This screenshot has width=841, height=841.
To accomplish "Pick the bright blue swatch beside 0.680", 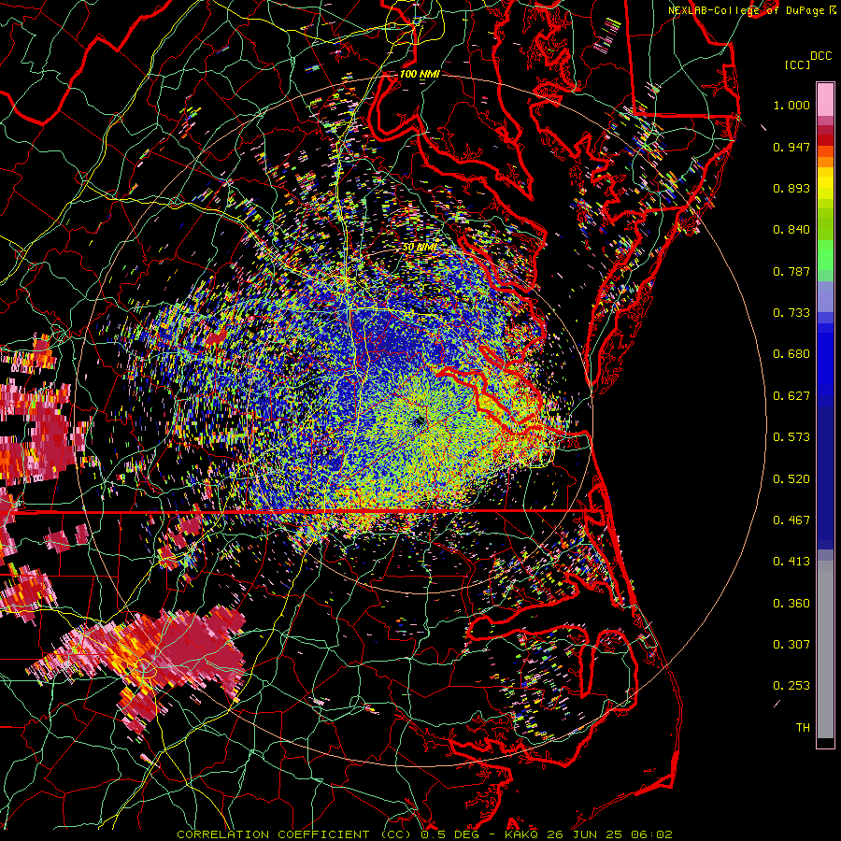I will click(825, 360).
